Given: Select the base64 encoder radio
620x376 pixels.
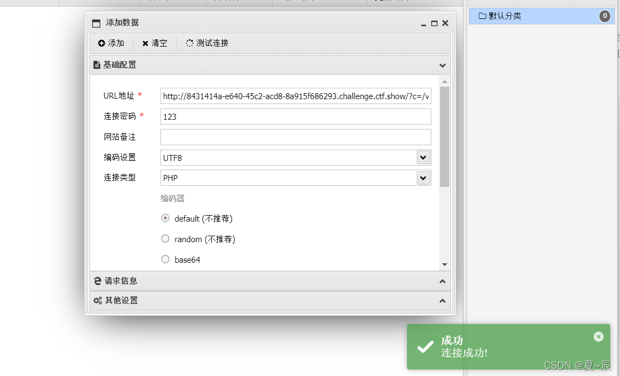Looking at the screenshot, I should pos(165,260).
